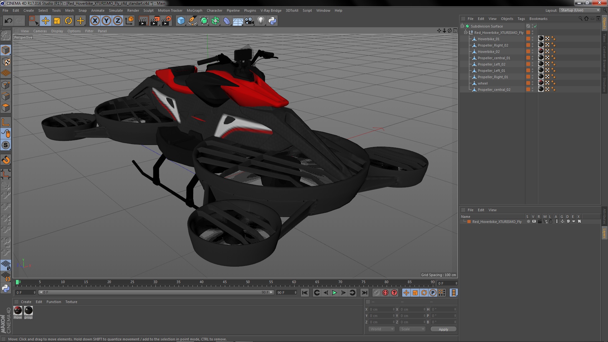Viewport: 608px width, 342px height.
Task: Open the Texture menu in Material Manager
Action: [71, 302]
